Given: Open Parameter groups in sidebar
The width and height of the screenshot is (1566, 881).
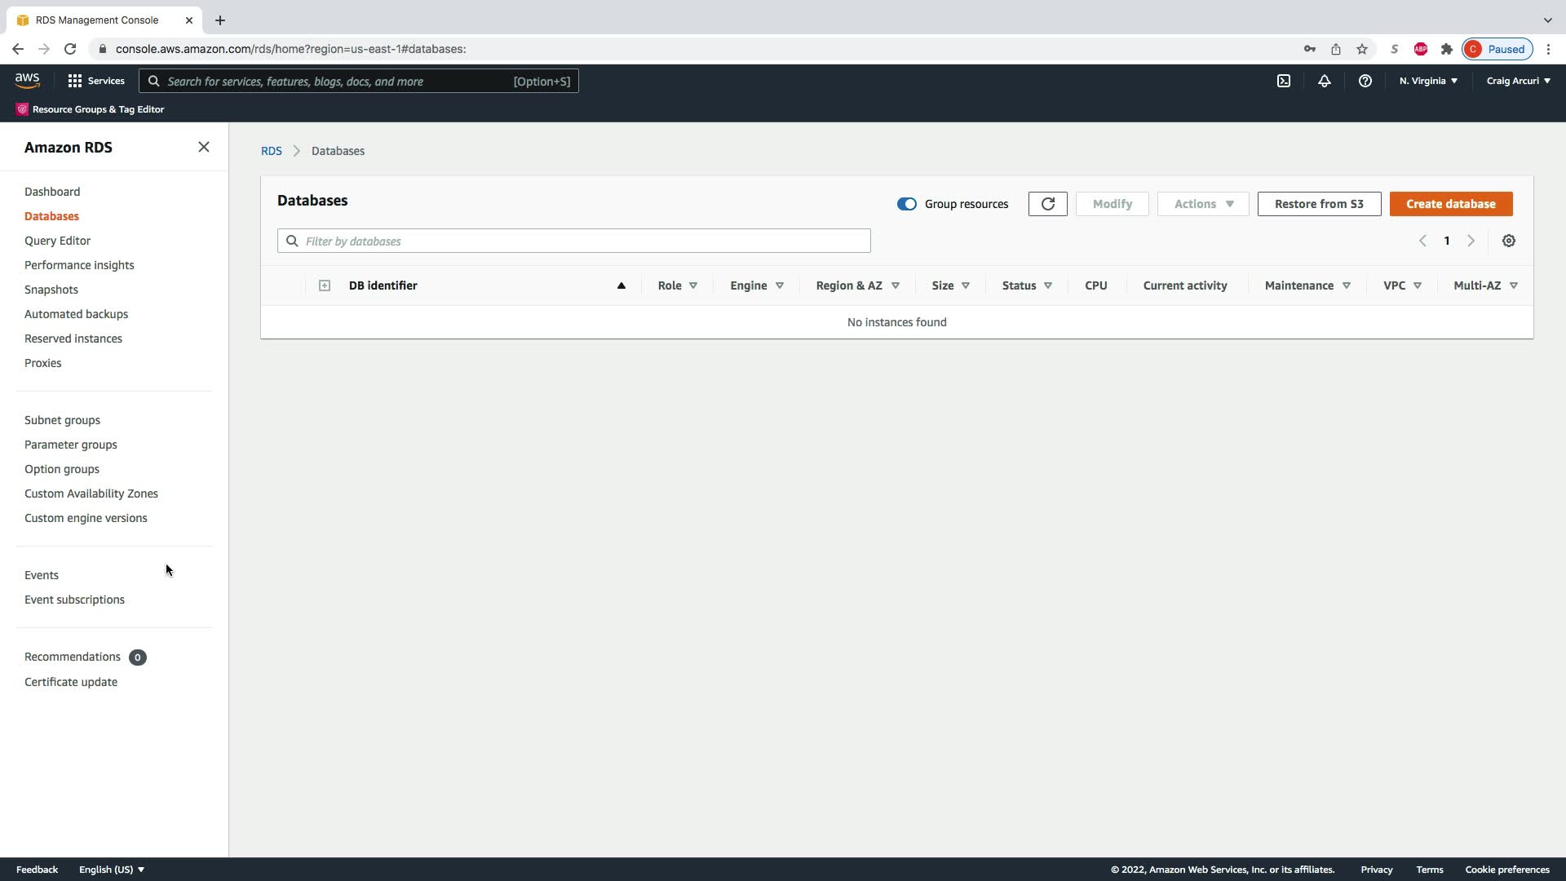Looking at the screenshot, I should coord(71,445).
